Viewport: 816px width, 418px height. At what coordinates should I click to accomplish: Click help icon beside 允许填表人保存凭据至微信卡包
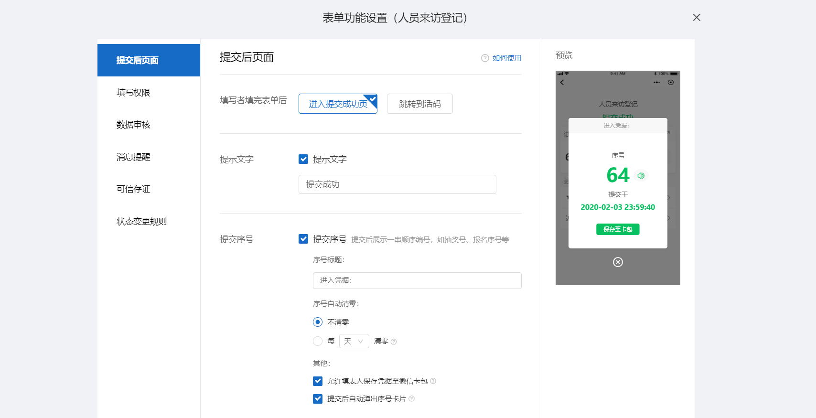click(433, 381)
